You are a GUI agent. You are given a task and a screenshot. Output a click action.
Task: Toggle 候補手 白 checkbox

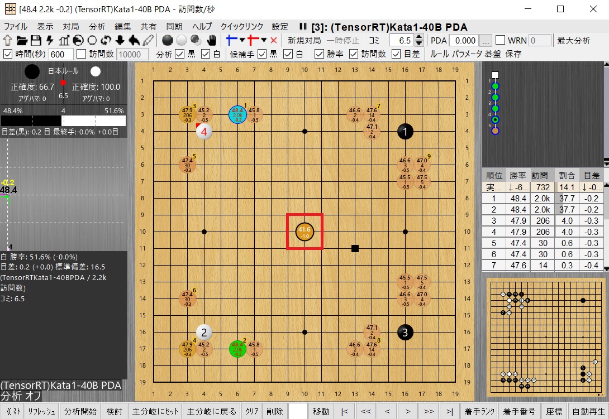(x=288, y=54)
